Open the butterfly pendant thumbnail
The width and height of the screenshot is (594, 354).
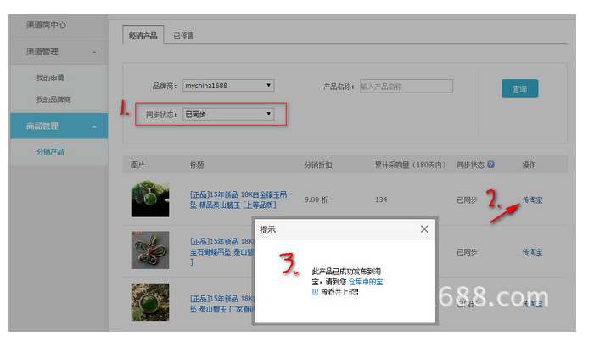(150, 250)
